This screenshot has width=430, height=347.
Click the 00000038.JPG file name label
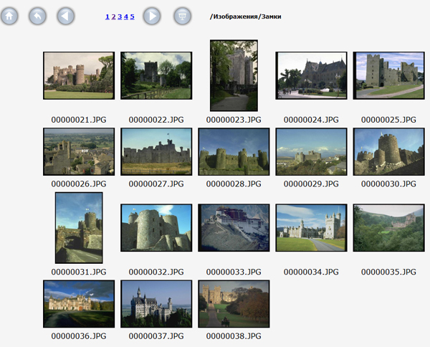pos(234,335)
